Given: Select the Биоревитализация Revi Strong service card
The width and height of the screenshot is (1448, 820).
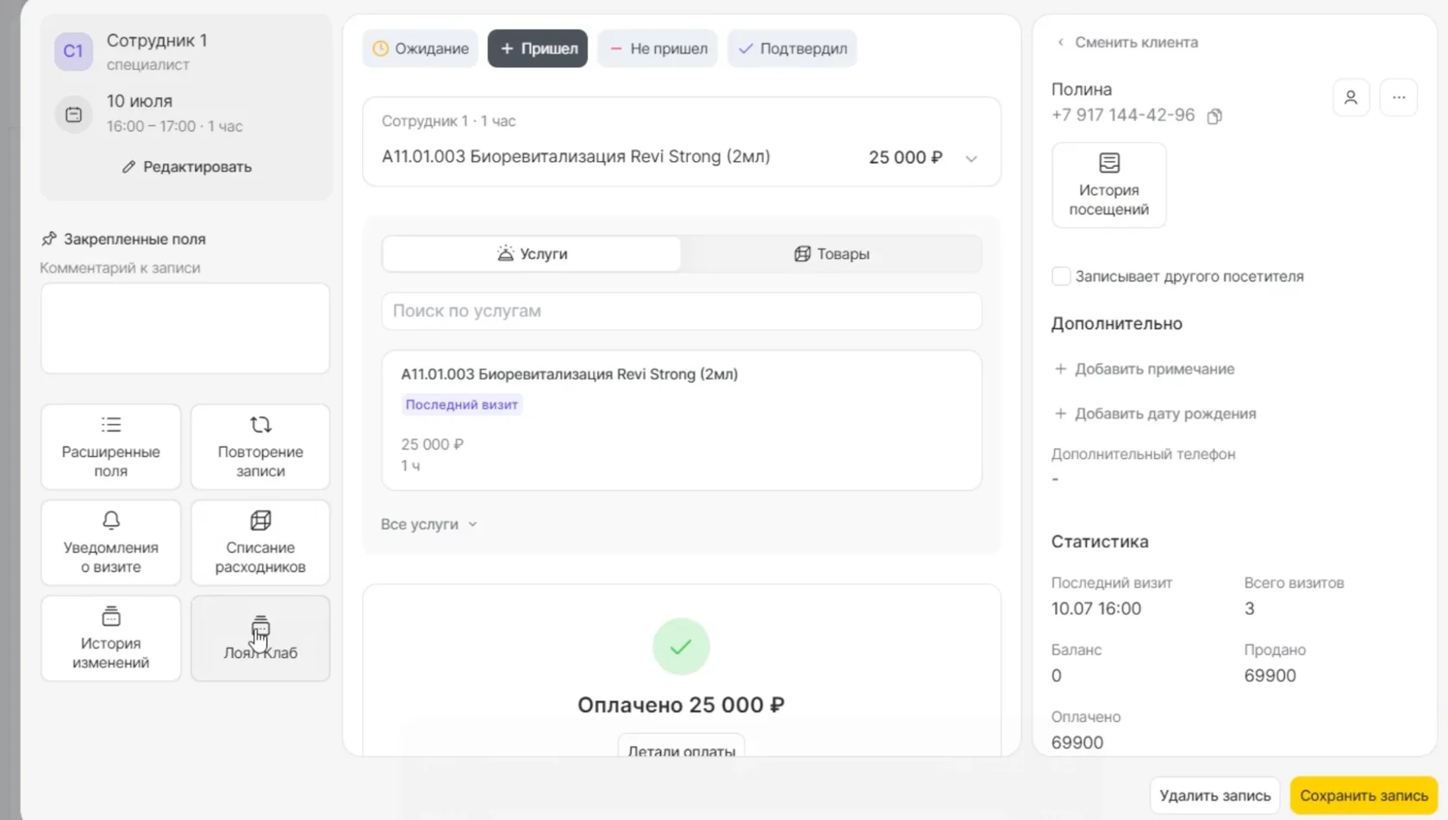Looking at the screenshot, I should click(x=681, y=420).
